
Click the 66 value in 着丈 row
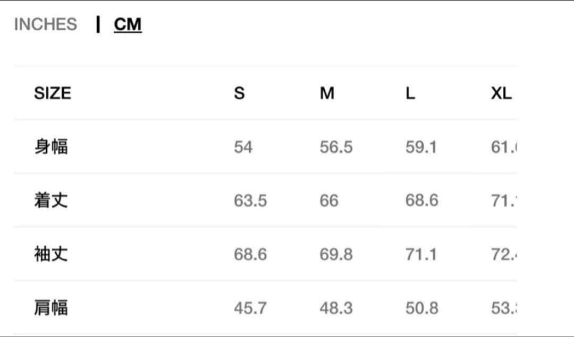(x=329, y=201)
